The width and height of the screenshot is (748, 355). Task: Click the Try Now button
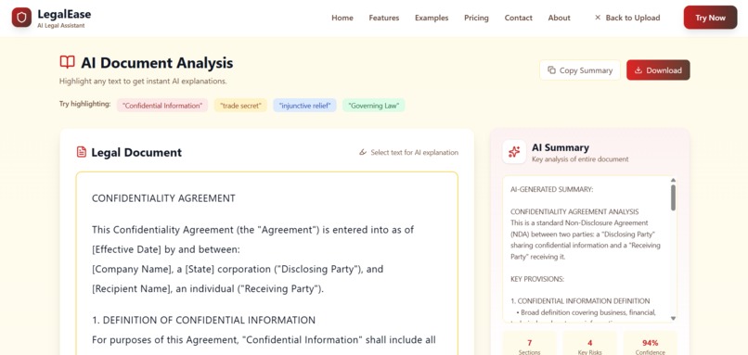tap(710, 18)
